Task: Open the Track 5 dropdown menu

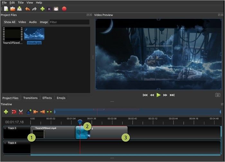Action: 5,128
